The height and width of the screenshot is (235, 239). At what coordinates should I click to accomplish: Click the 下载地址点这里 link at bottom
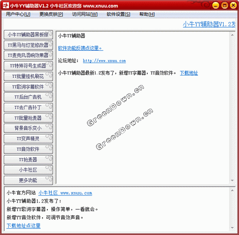[x=23, y=226]
